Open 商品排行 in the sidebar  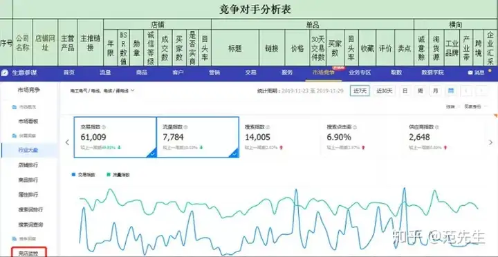(x=28, y=180)
